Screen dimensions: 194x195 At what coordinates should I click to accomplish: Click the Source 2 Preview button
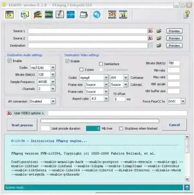pos(174,38)
